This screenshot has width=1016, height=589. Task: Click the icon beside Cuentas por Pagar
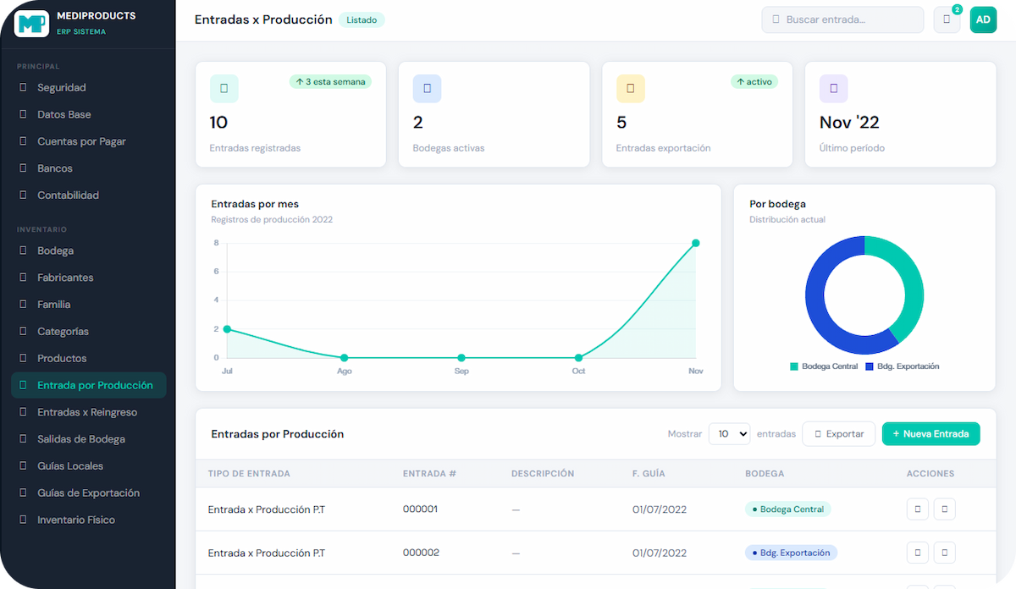(x=23, y=141)
